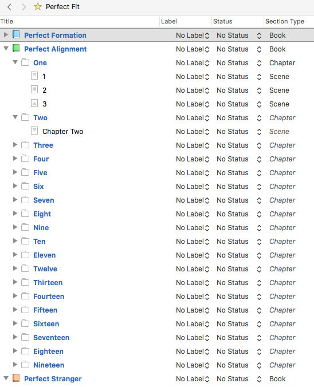Image resolution: width=314 pixels, height=387 pixels.
Task: Expand the Three chapter folder
Action: 15,145
